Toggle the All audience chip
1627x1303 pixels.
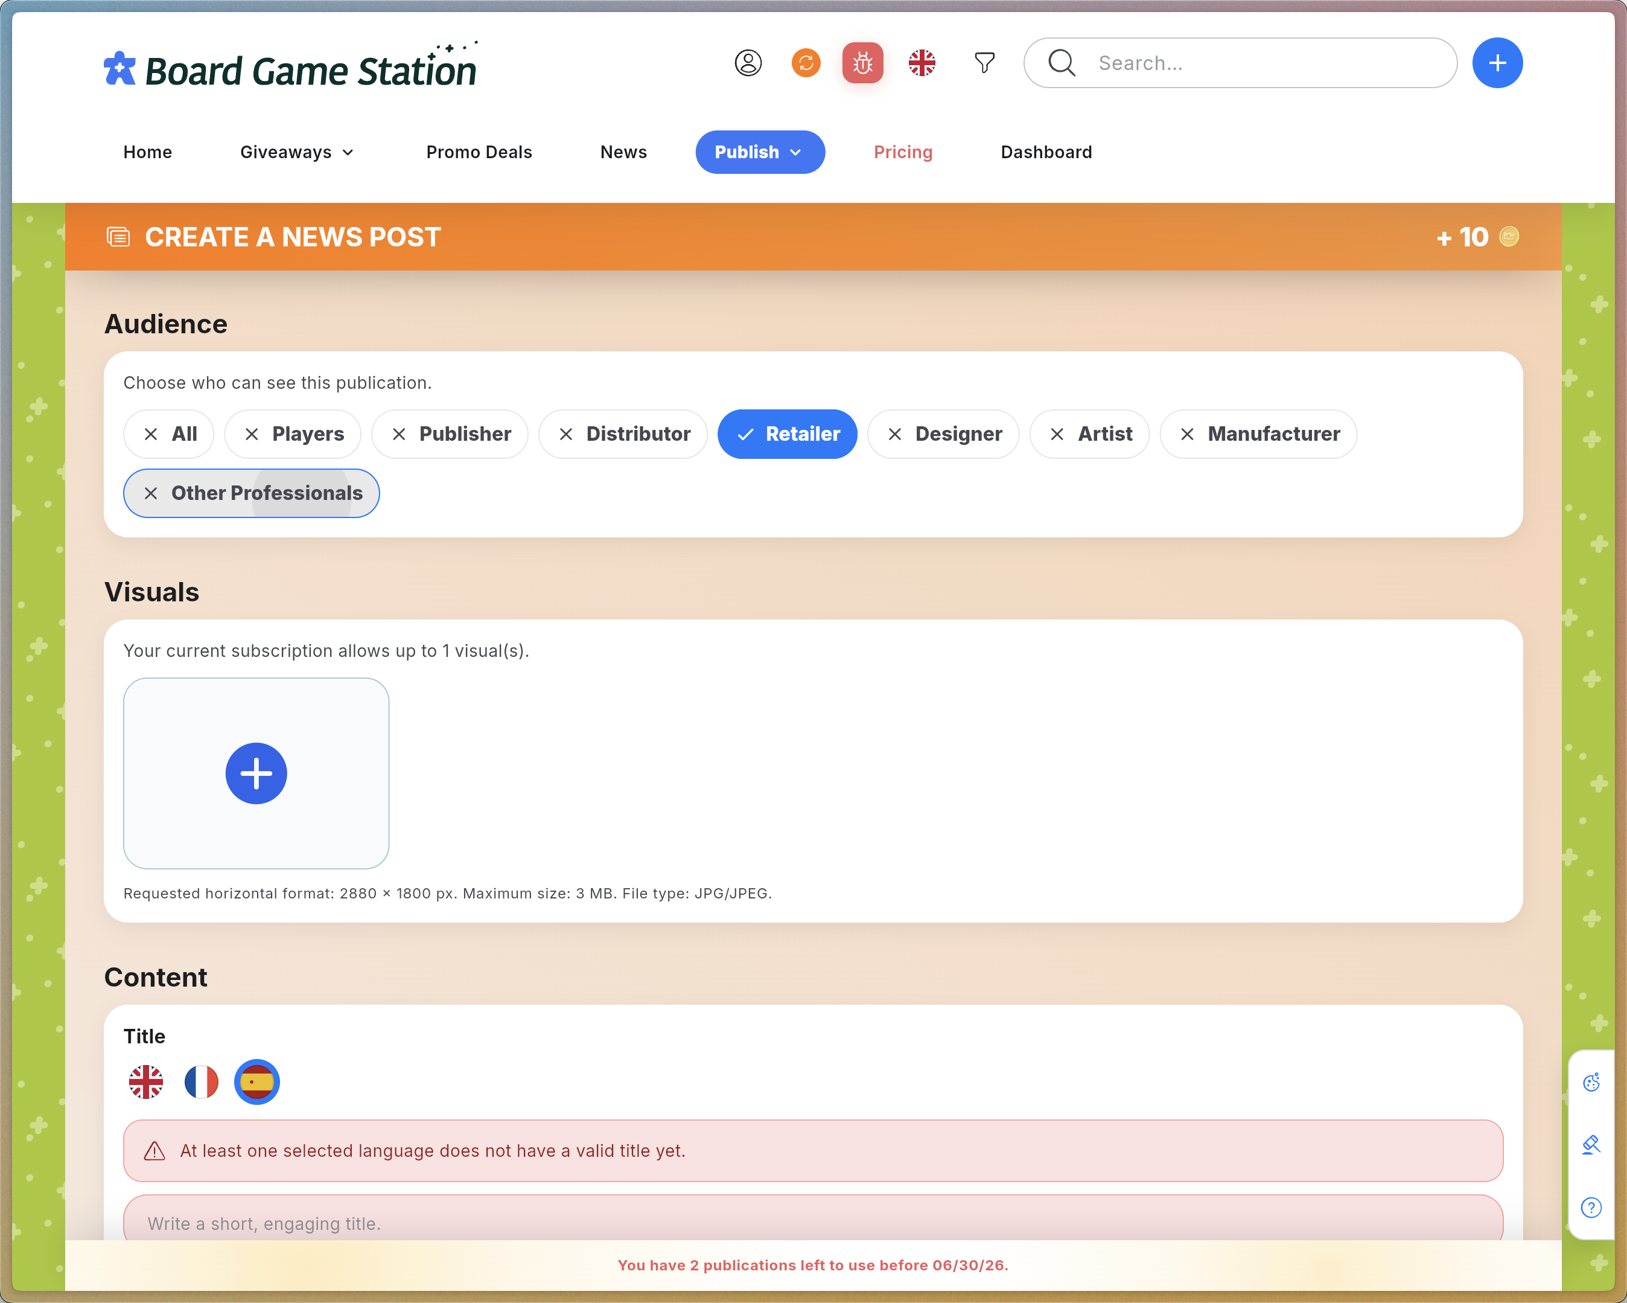[169, 434]
